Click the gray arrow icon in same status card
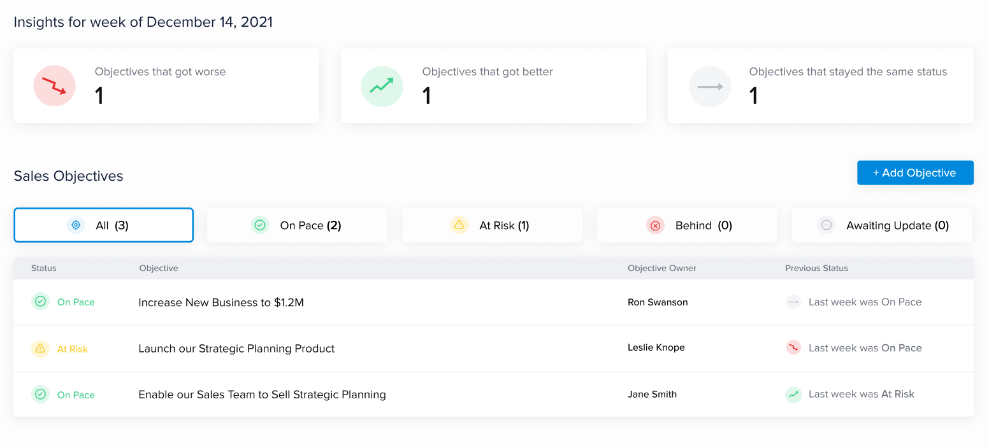989x448 pixels. click(x=709, y=86)
